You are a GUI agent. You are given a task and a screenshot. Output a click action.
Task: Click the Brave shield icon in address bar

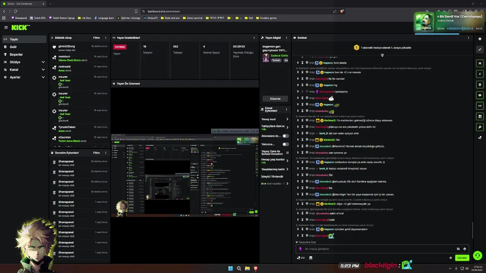pos(342,11)
